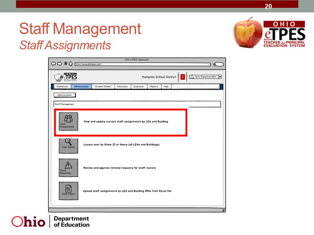Open the User Search magnifier tile
This screenshot has height=235, width=314.
point(68,146)
